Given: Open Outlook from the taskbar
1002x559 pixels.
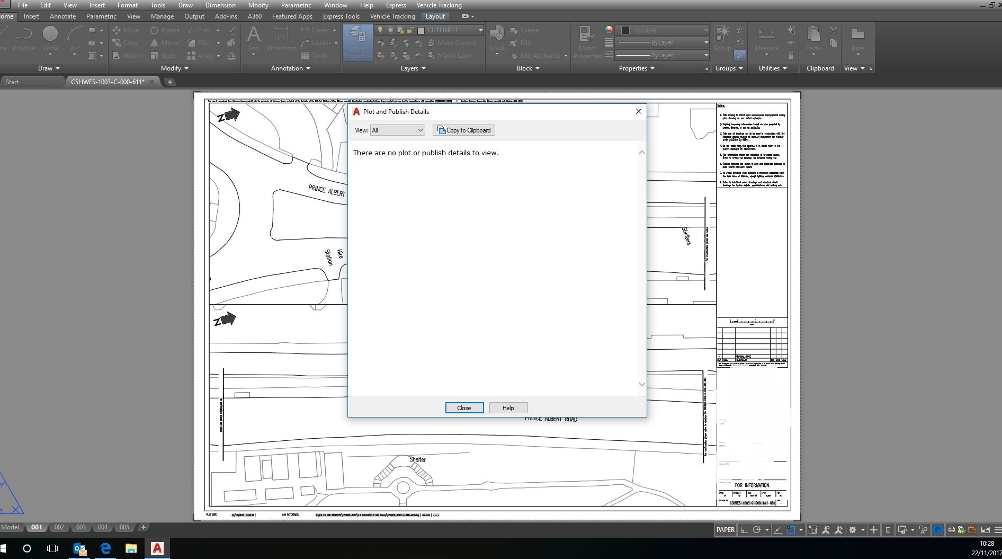Looking at the screenshot, I should point(79,549).
